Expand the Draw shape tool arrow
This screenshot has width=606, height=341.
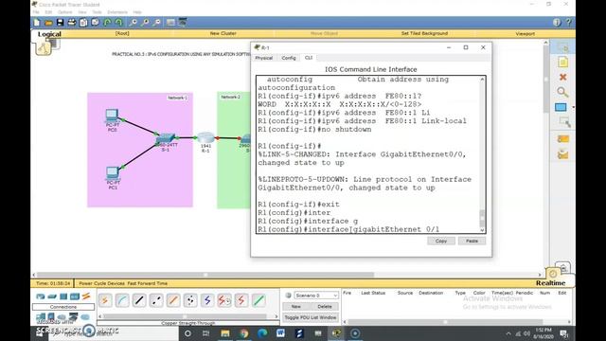(x=573, y=107)
